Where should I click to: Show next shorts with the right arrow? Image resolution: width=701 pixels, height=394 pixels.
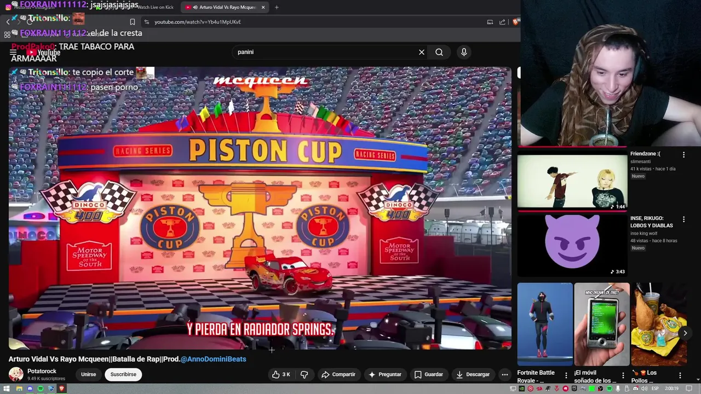685,333
